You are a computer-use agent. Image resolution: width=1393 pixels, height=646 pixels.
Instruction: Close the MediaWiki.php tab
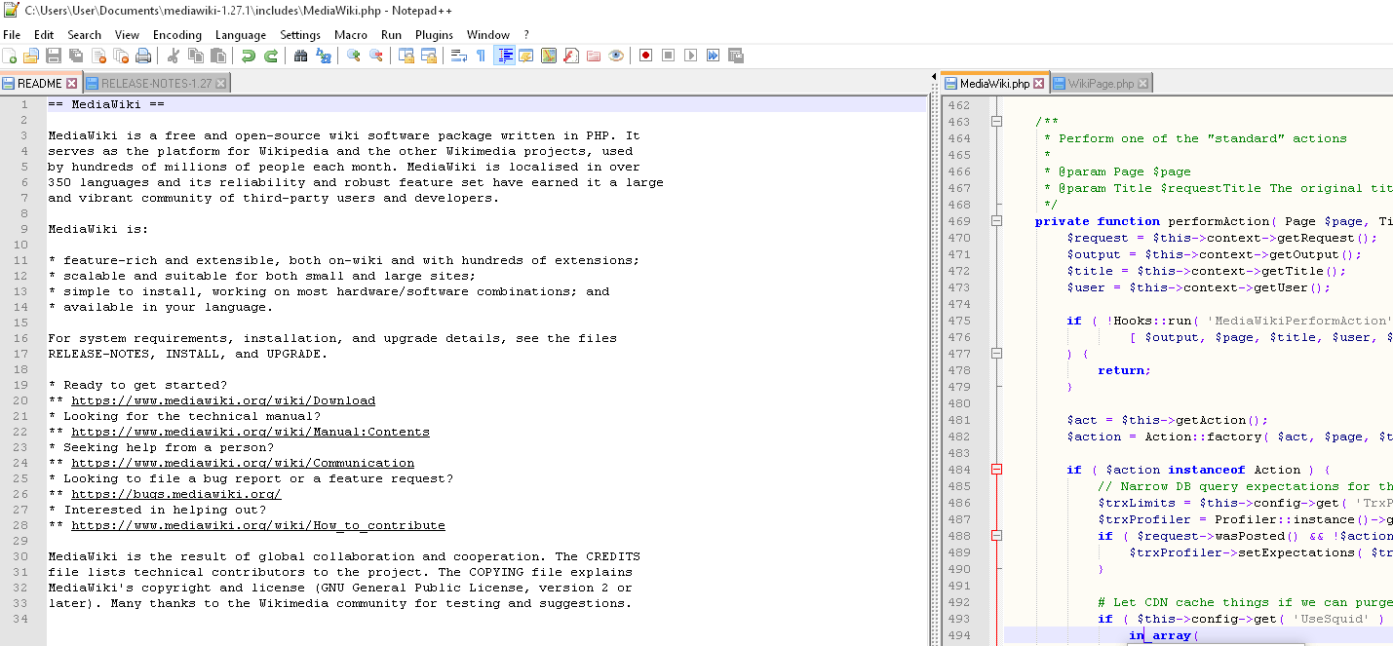(x=1038, y=84)
